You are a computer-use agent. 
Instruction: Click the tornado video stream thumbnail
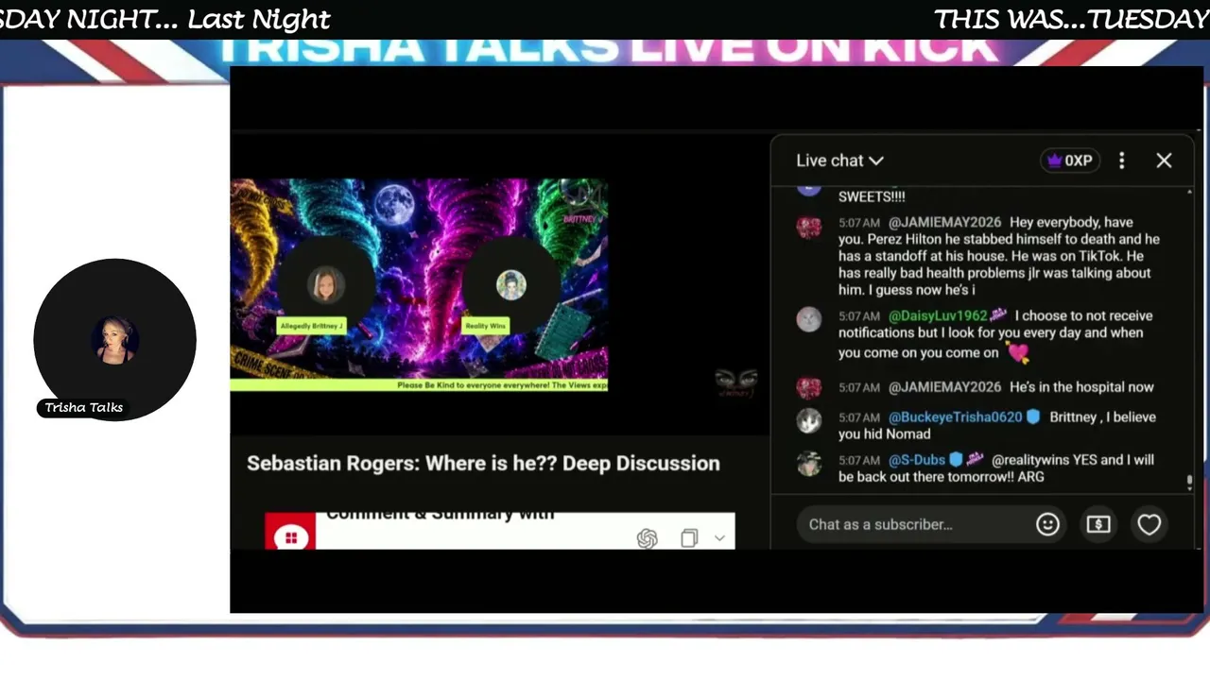(419, 284)
